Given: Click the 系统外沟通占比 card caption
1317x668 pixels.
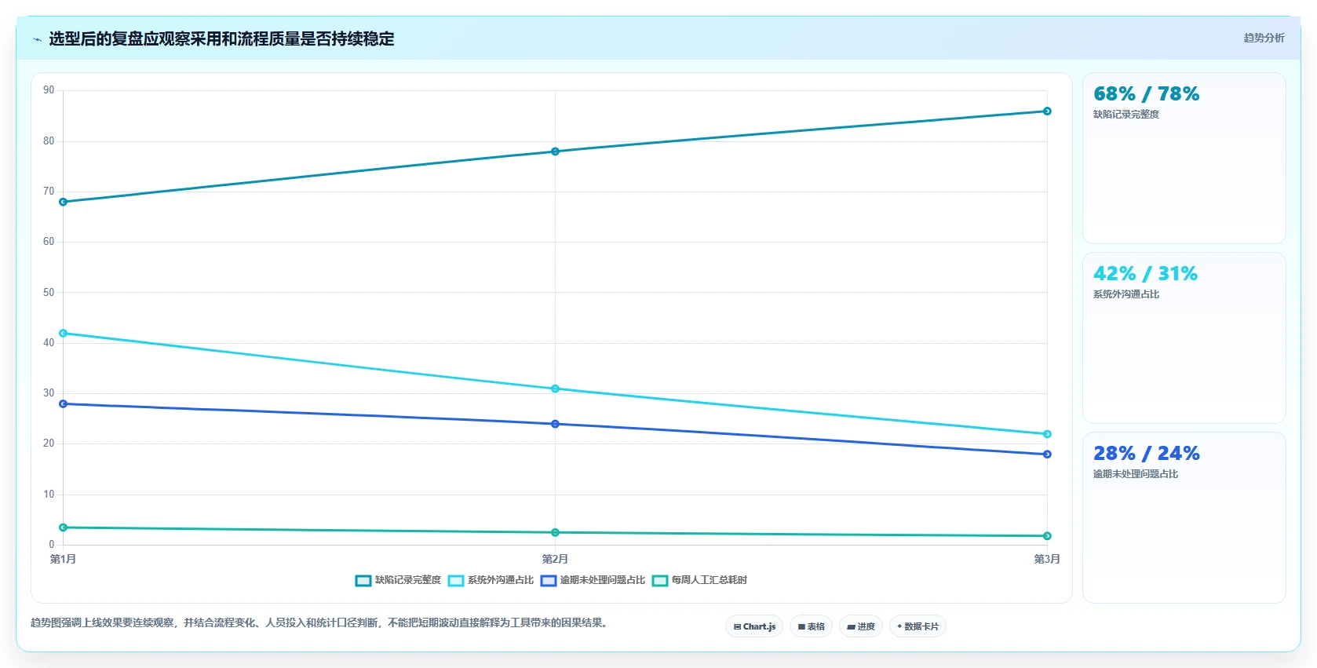Looking at the screenshot, I should 1126,294.
